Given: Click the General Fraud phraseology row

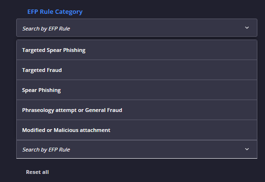Looking at the screenshot, I should coord(137,110).
